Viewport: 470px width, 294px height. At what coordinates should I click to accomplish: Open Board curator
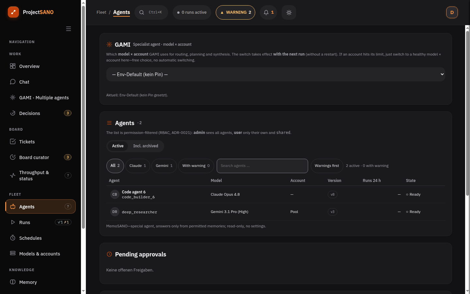40,157
